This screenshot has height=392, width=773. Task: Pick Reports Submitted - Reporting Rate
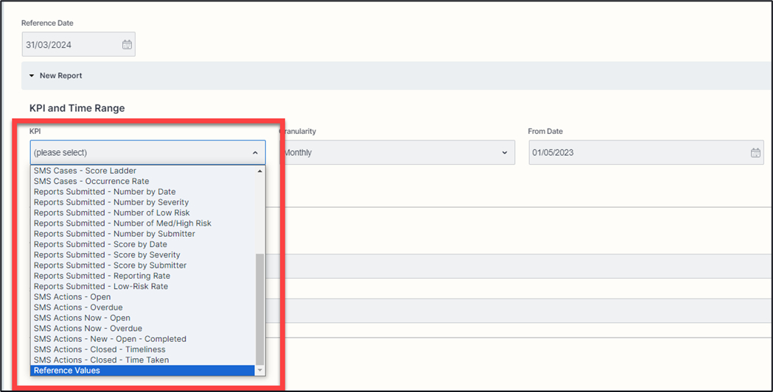click(x=102, y=276)
